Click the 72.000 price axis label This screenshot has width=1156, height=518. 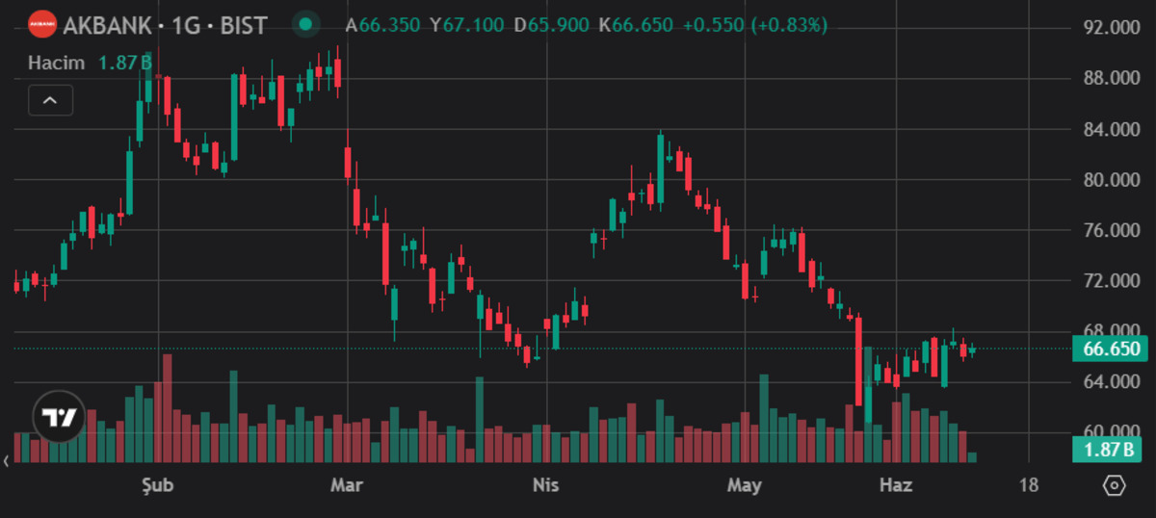pyautogui.click(x=1113, y=281)
